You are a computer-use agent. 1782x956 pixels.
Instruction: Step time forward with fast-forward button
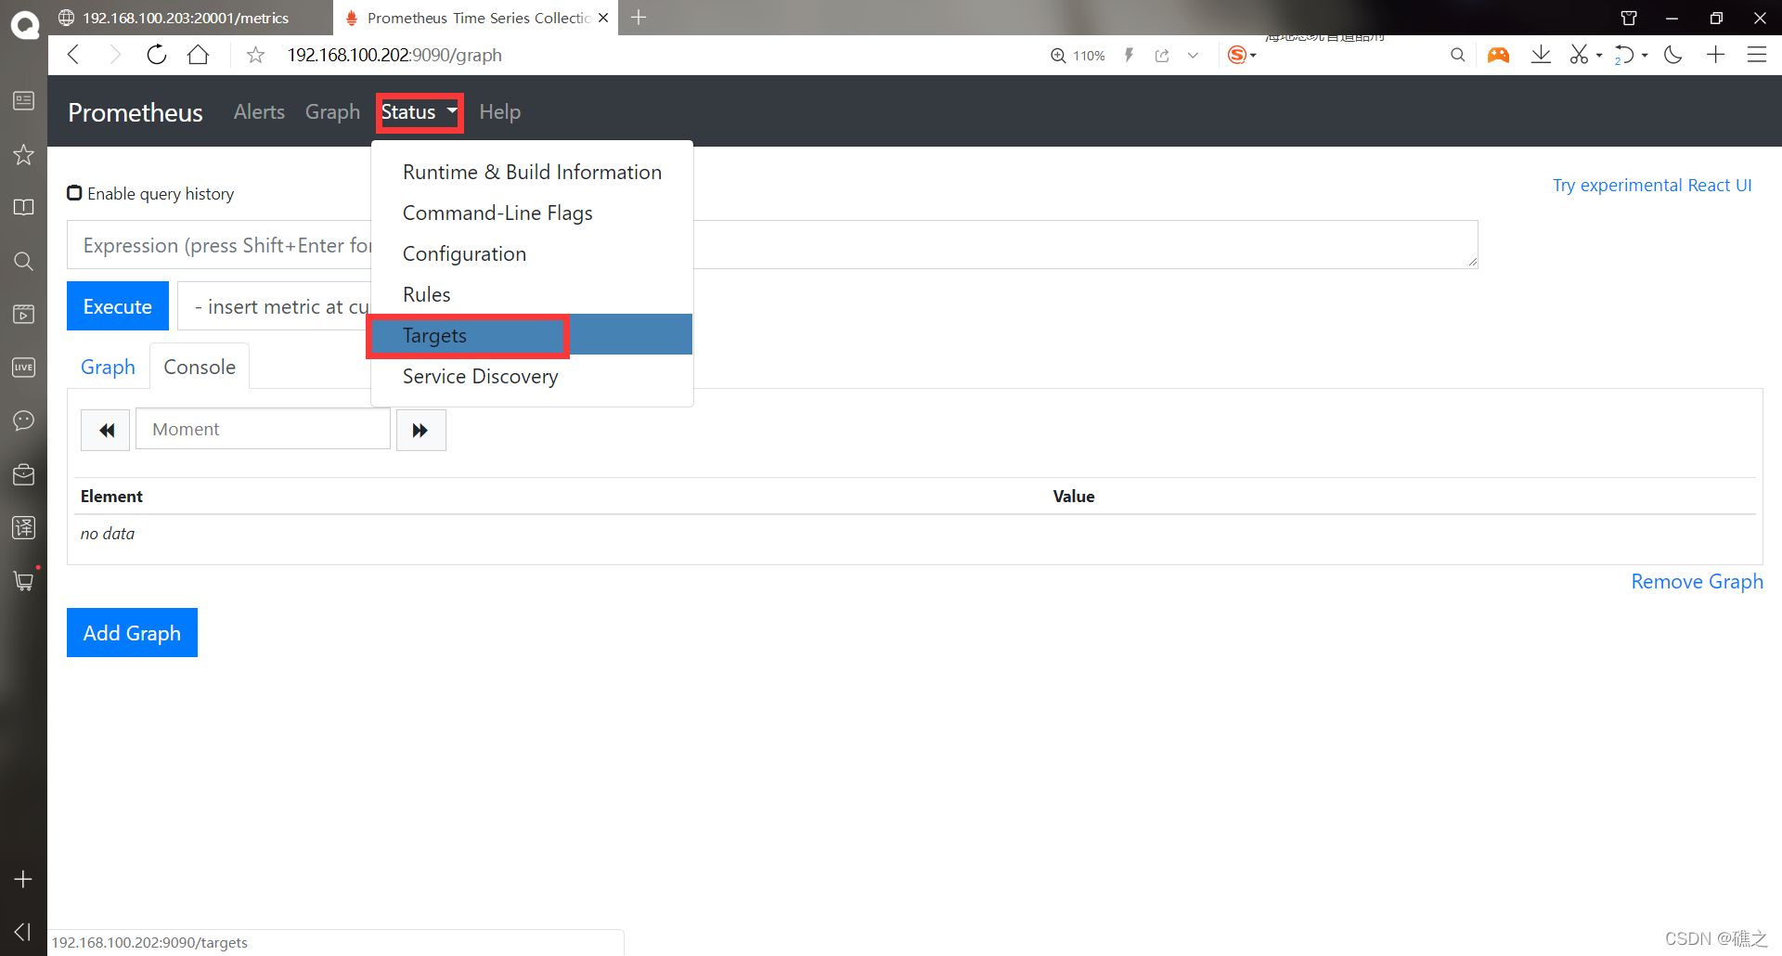(x=421, y=430)
